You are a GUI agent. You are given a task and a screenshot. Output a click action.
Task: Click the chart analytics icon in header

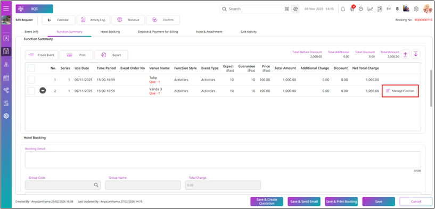pos(370,9)
